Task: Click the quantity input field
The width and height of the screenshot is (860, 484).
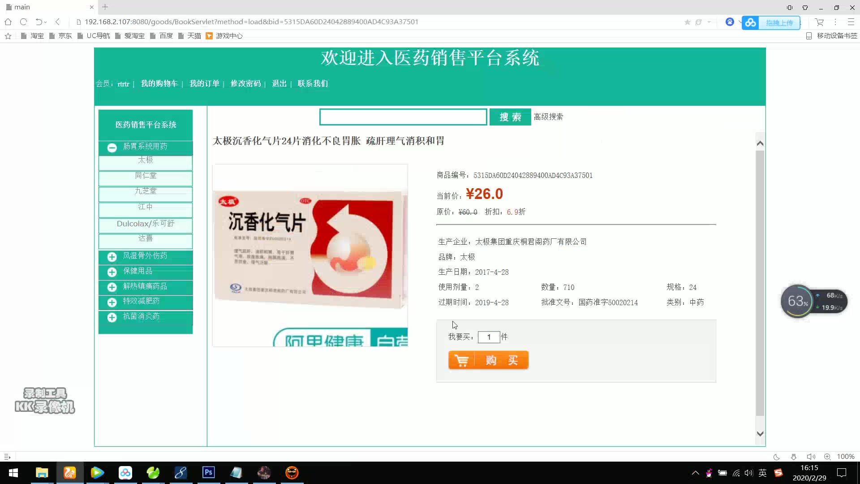Action: click(x=489, y=337)
